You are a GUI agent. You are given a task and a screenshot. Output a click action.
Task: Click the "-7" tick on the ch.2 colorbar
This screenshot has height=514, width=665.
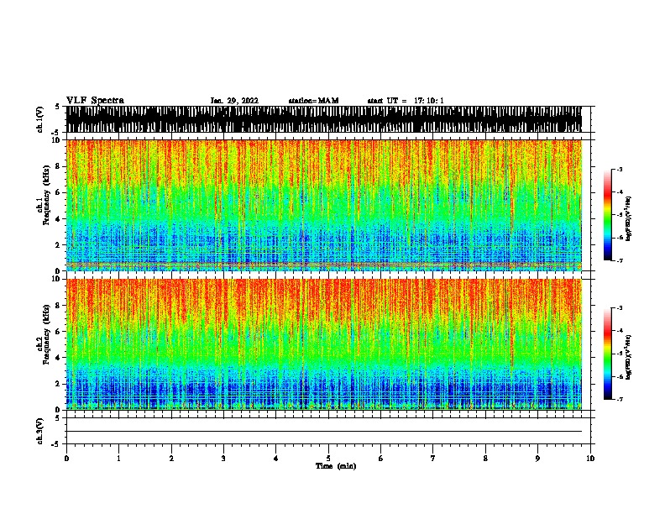click(620, 400)
